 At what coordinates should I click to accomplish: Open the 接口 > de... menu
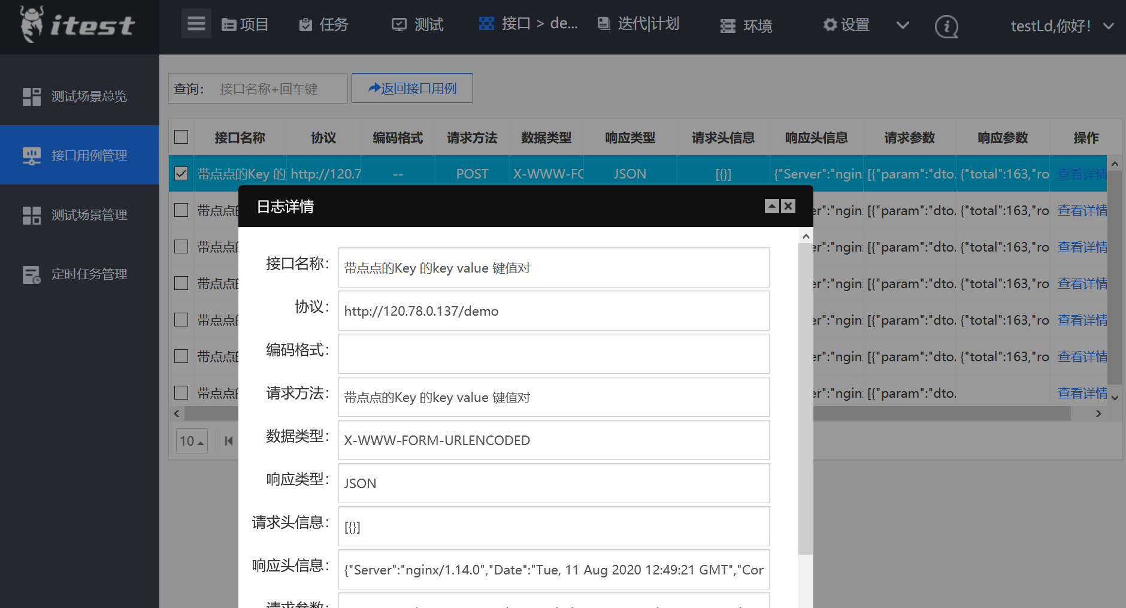528,23
